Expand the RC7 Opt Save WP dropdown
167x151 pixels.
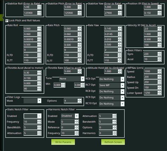point(112,85)
